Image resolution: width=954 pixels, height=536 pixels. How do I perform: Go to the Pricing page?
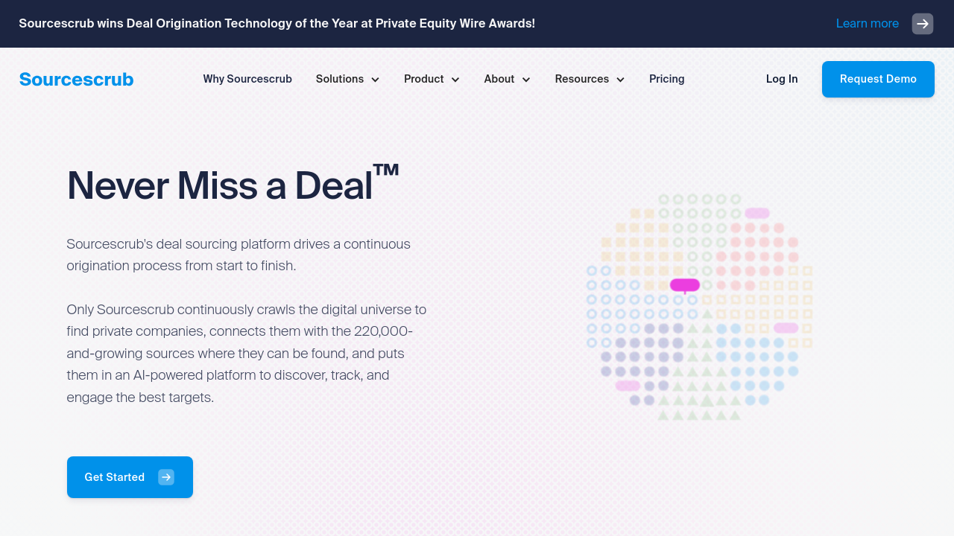(666, 79)
